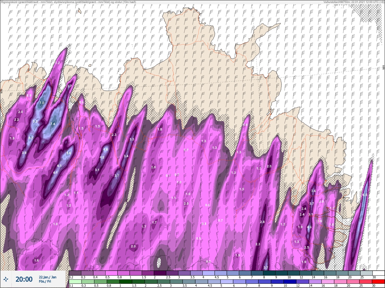Click the '0.4' label on the top legend scale
385x288 pixels.
pos(95,277)
